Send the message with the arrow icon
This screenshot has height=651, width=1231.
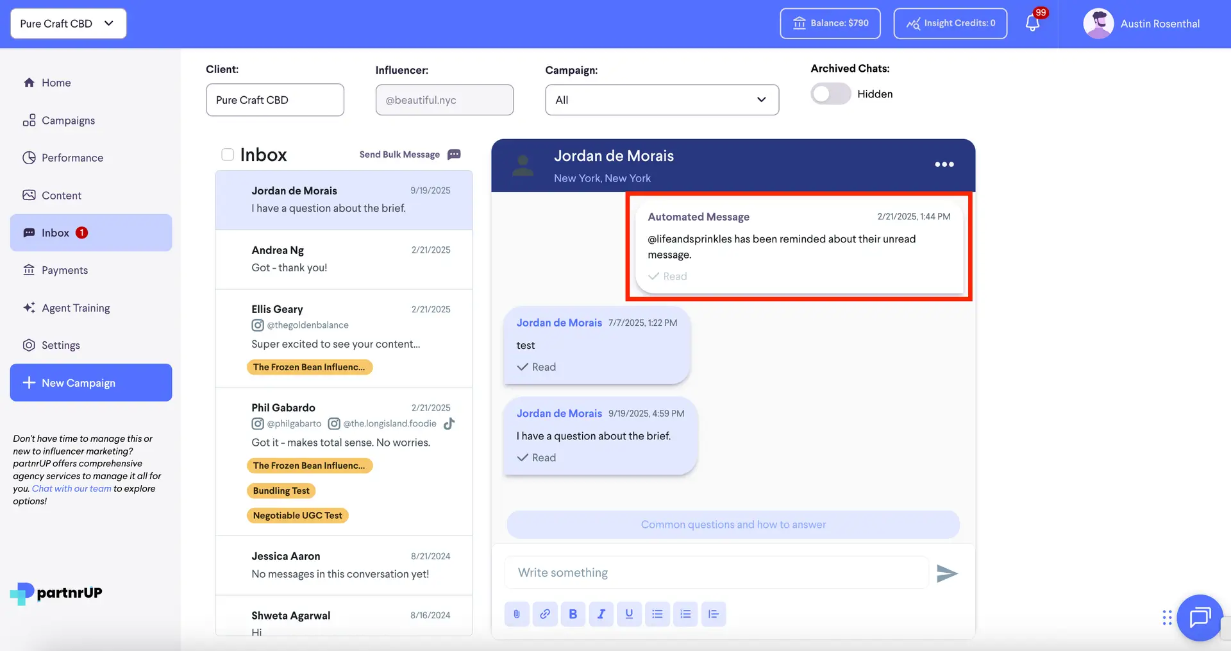click(x=948, y=573)
